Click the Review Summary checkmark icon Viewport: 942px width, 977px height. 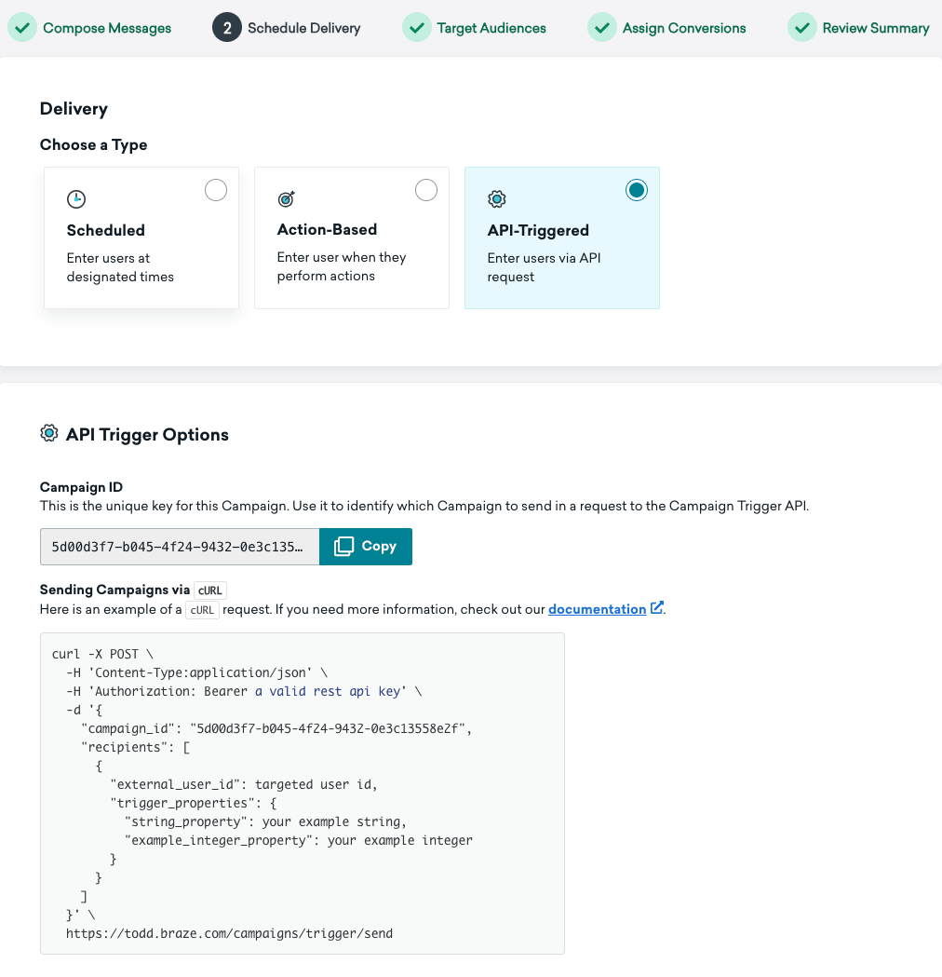(802, 28)
